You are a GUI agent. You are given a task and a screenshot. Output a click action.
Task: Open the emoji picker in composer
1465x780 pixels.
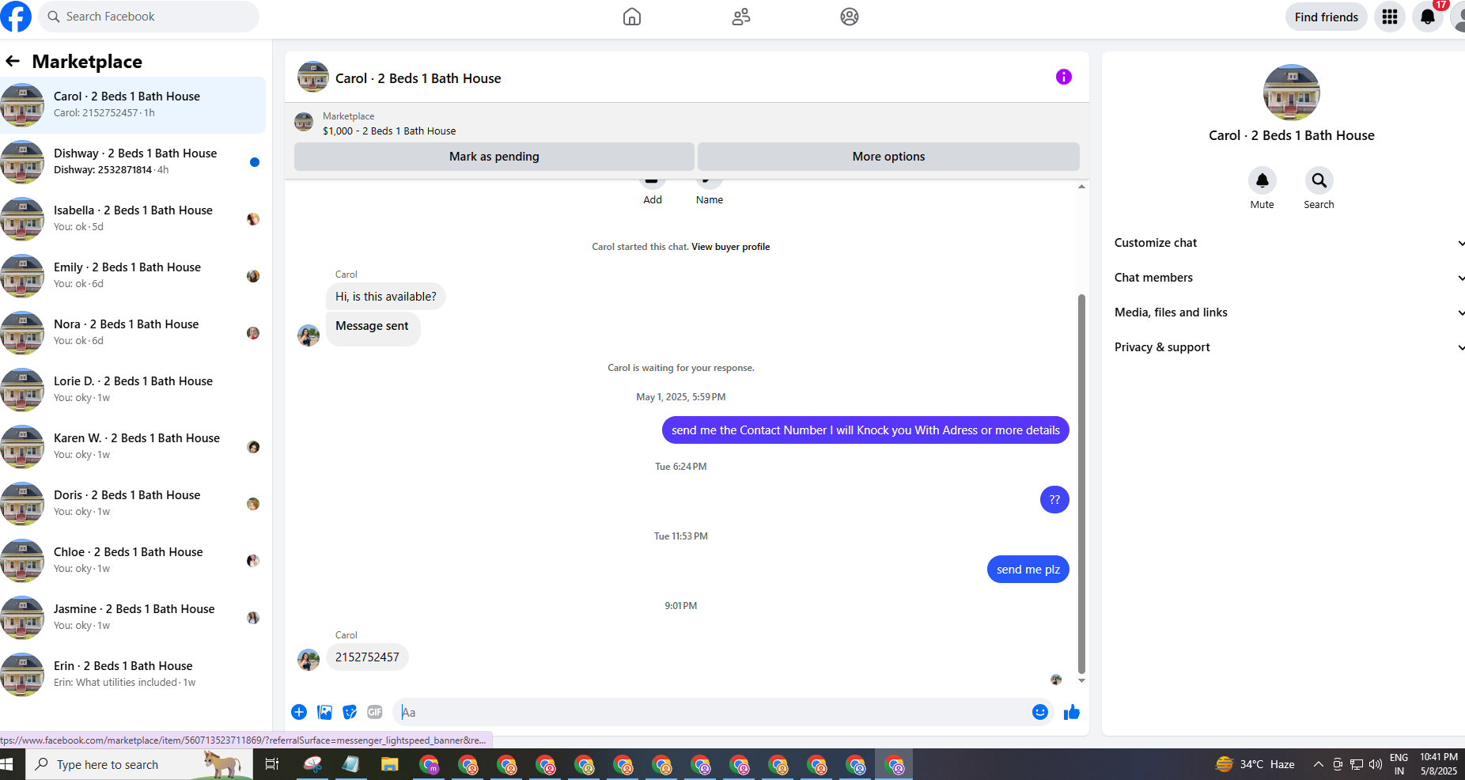(x=1040, y=712)
